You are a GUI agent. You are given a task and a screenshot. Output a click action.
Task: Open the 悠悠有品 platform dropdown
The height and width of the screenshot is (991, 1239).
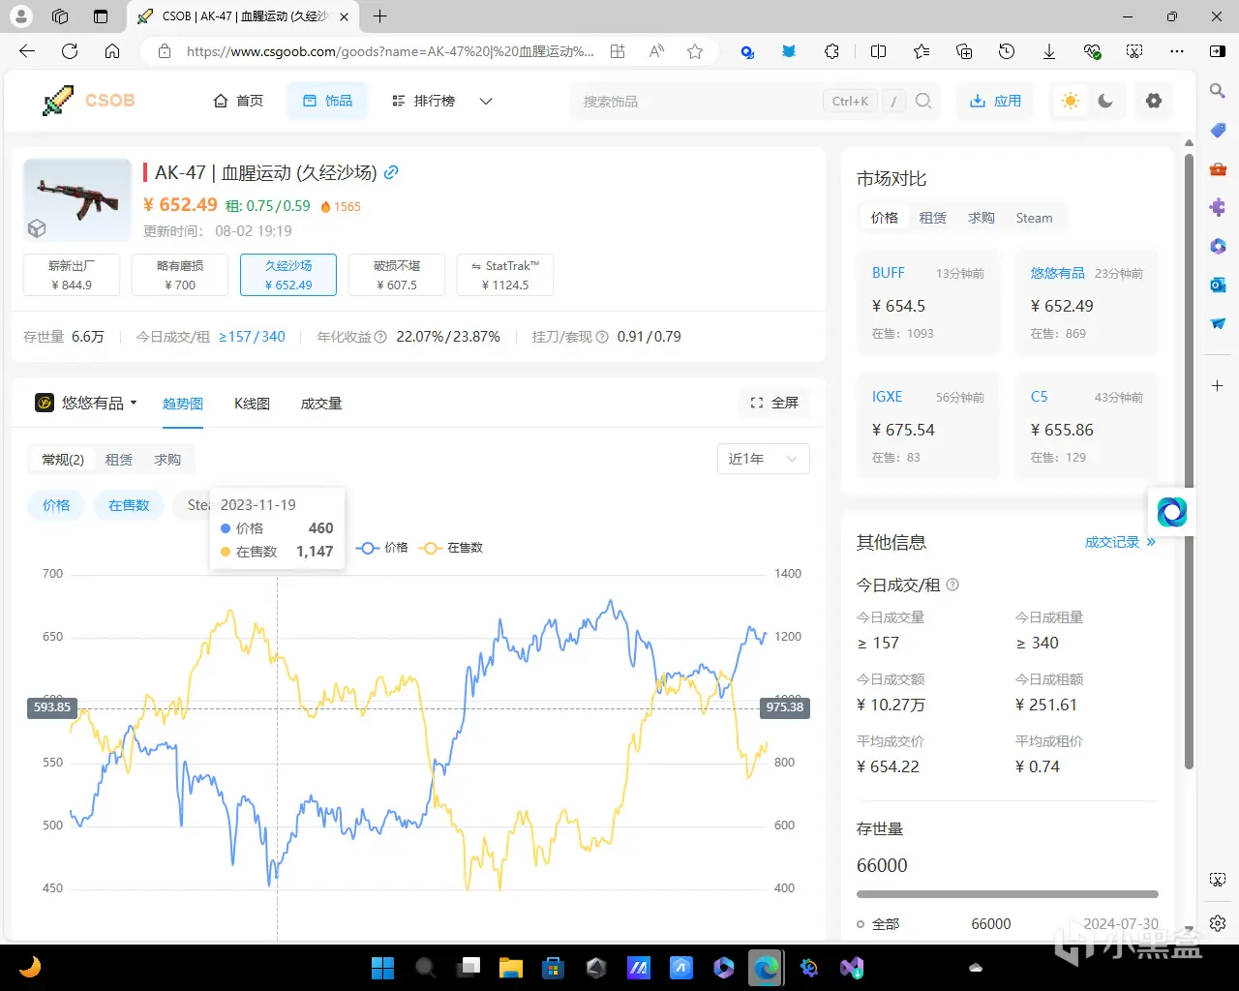86,403
